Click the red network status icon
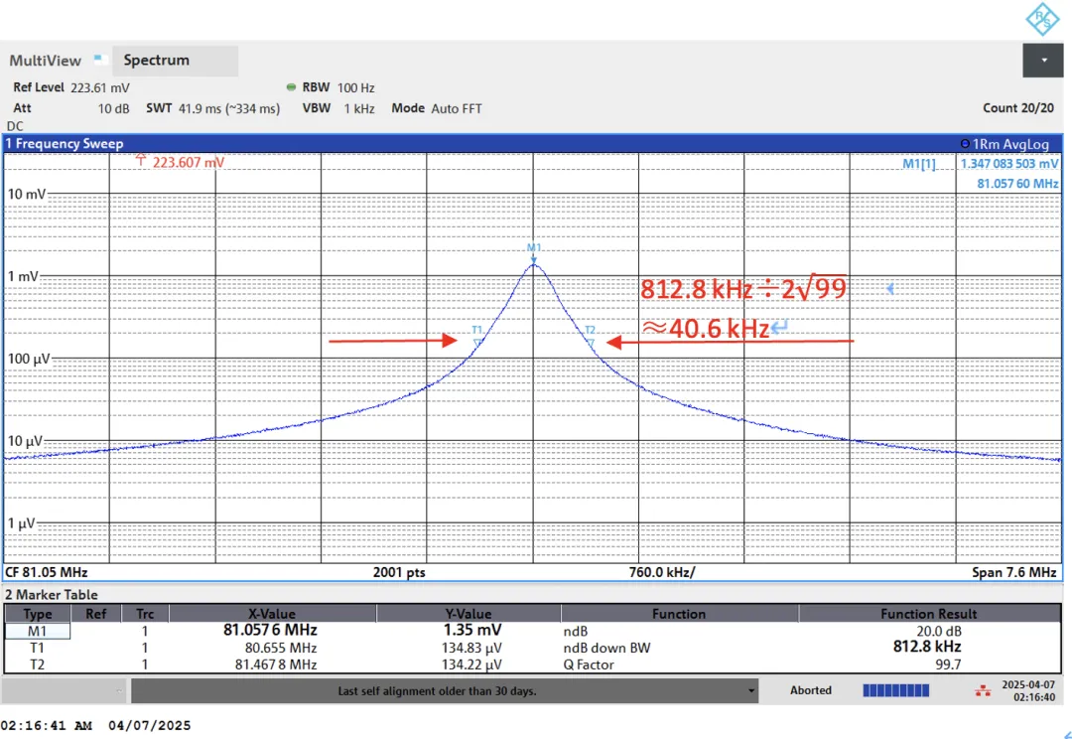 click(x=985, y=690)
